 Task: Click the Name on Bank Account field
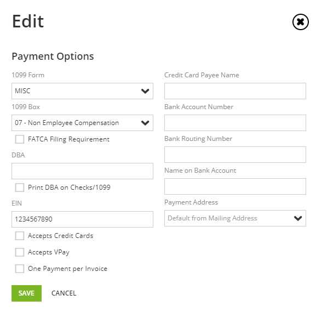[235, 186]
